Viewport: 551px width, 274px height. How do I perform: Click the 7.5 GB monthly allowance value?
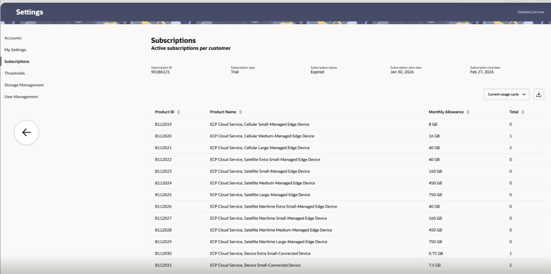(434, 265)
